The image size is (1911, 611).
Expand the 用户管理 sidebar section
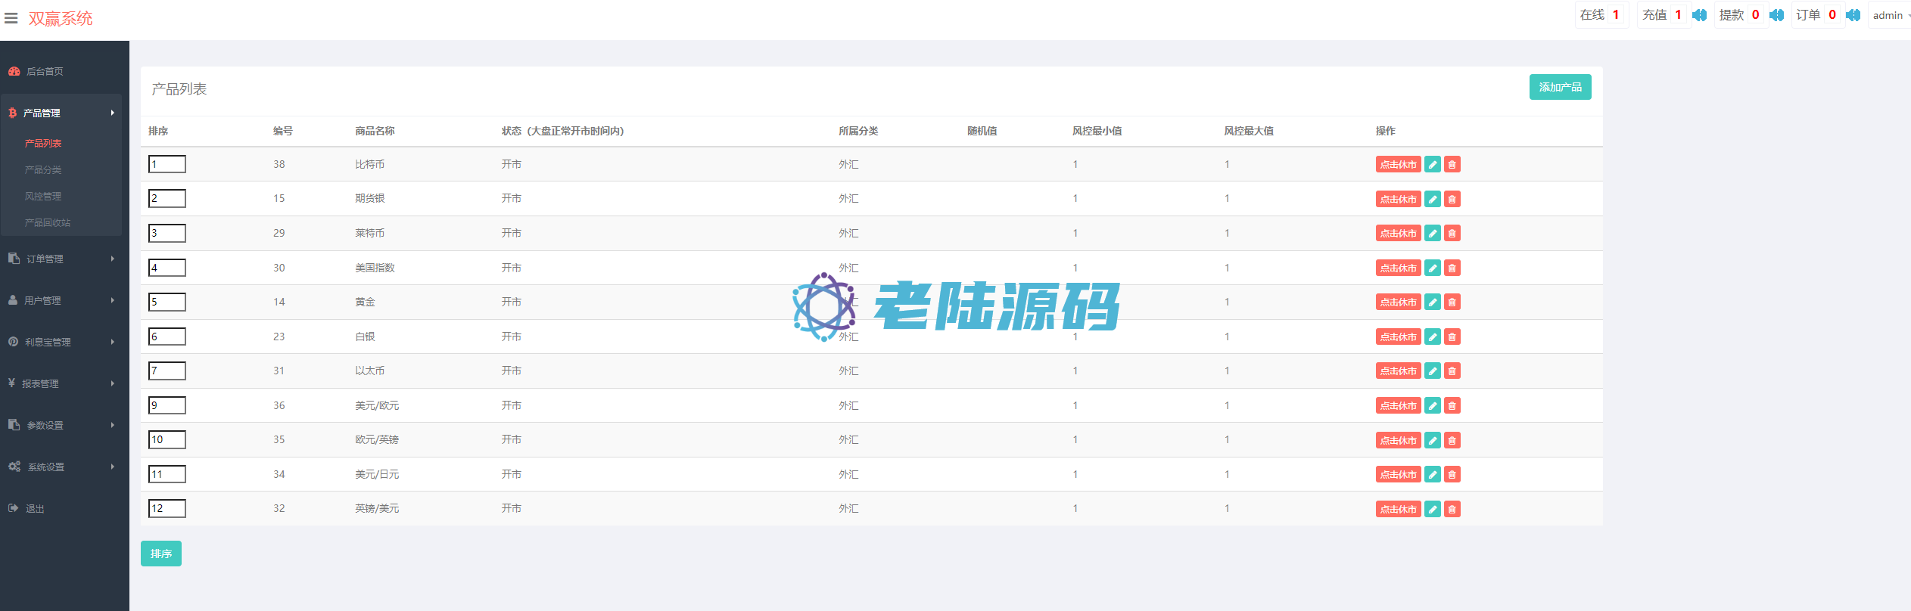[61, 300]
